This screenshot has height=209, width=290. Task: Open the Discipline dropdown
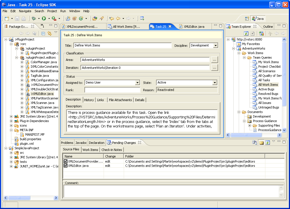216,46
